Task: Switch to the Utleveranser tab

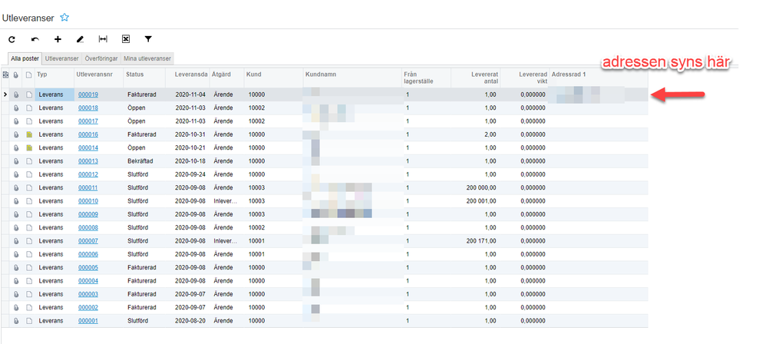Action: pyautogui.click(x=61, y=58)
